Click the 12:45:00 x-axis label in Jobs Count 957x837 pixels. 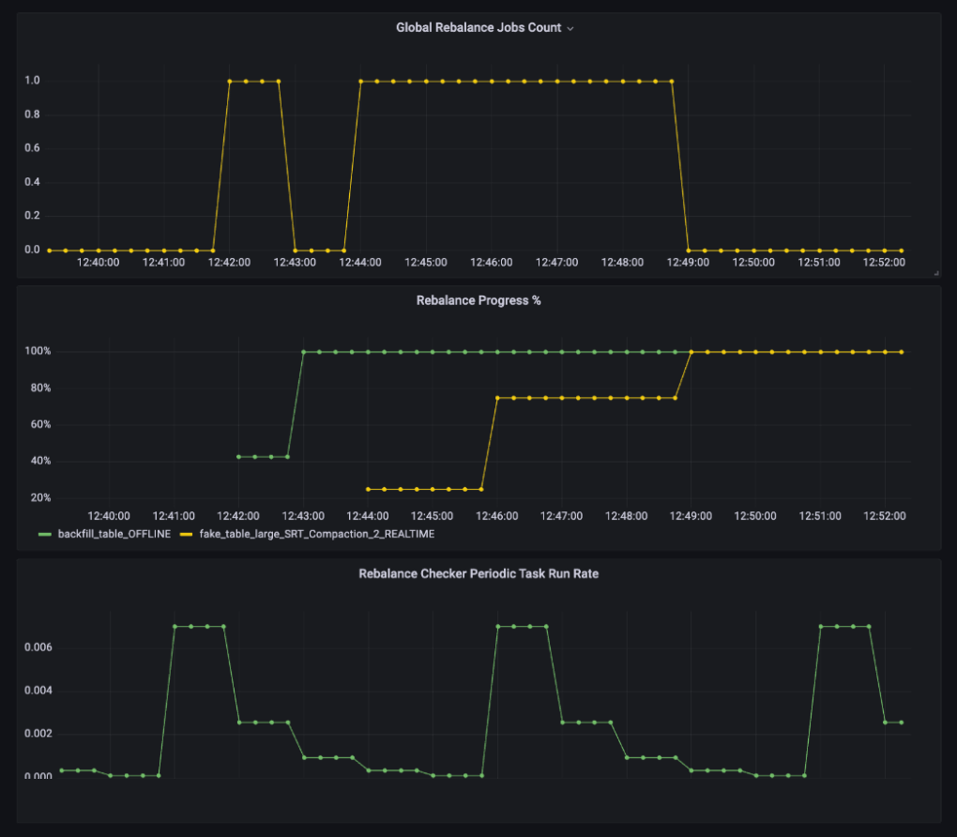coord(425,263)
